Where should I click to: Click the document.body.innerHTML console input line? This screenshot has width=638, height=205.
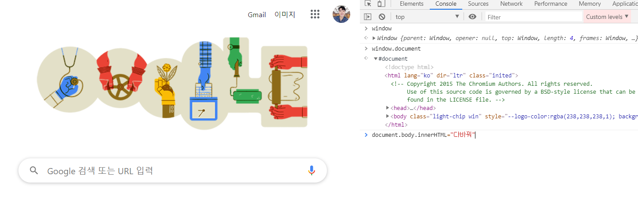coord(424,135)
